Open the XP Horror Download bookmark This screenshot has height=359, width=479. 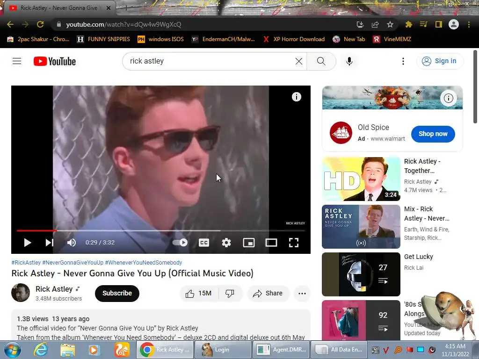294,39
